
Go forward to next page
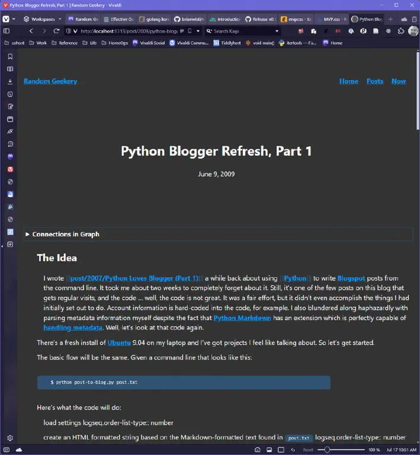click(x=44, y=31)
